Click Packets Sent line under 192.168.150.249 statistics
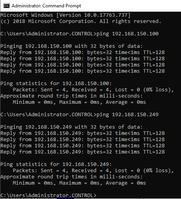The image size is (181, 199). click(93, 171)
